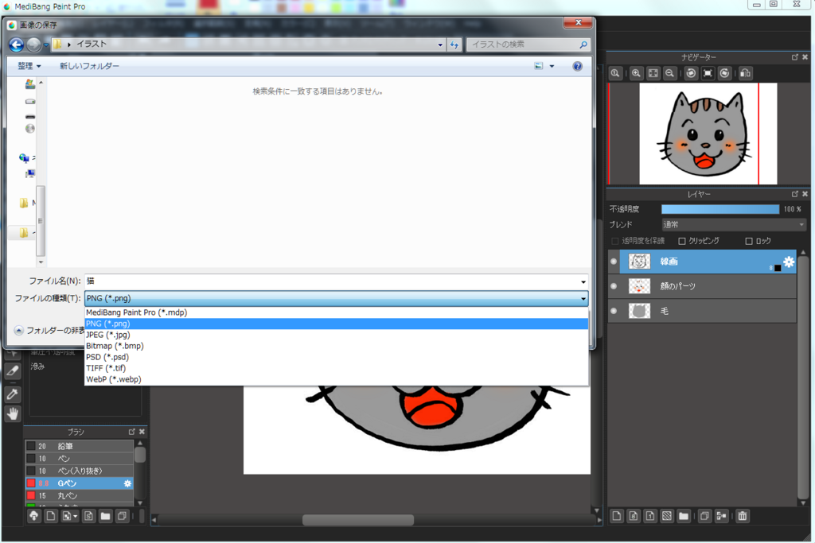Open add brush type dropdown arrow
This screenshot has height=543, width=815.
(x=76, y=516)
